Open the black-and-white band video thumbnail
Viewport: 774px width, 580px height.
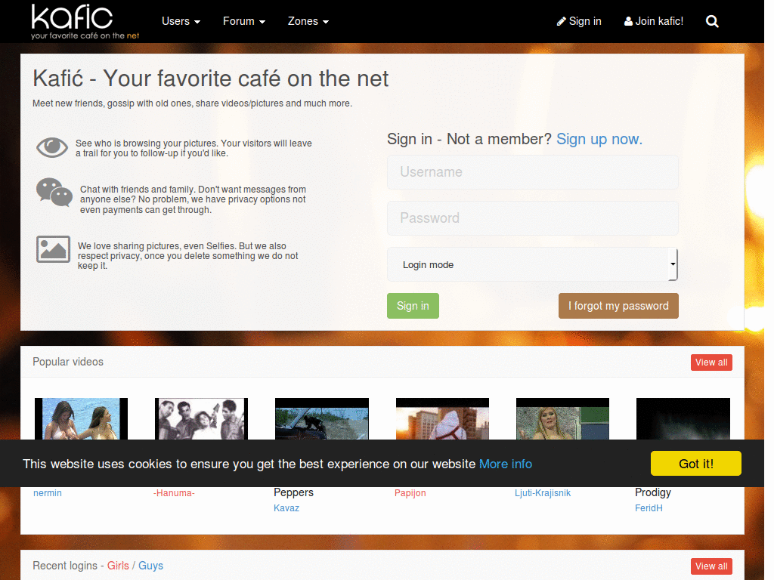pos(201,418)
